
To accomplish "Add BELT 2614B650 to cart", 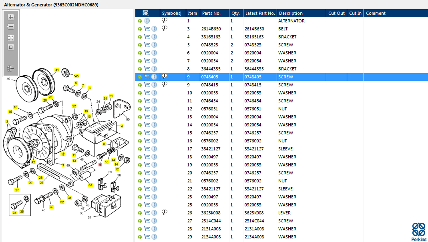I will (147, 29).
